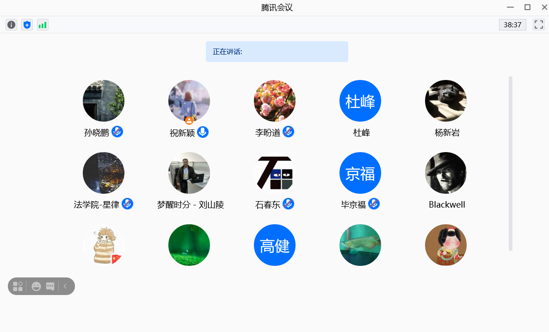Collapse the floating toolbar with left chevron

click(65, 286)
